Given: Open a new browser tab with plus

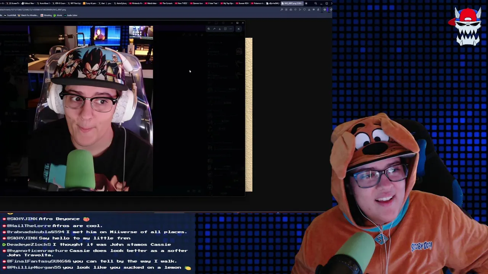Looking at the screenshot, I should pyautogui.click(x=306, y=3).
